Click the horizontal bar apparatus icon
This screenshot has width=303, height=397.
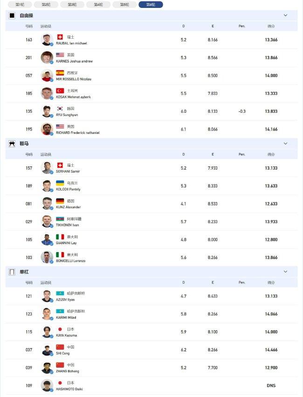(x=12, y=272)
